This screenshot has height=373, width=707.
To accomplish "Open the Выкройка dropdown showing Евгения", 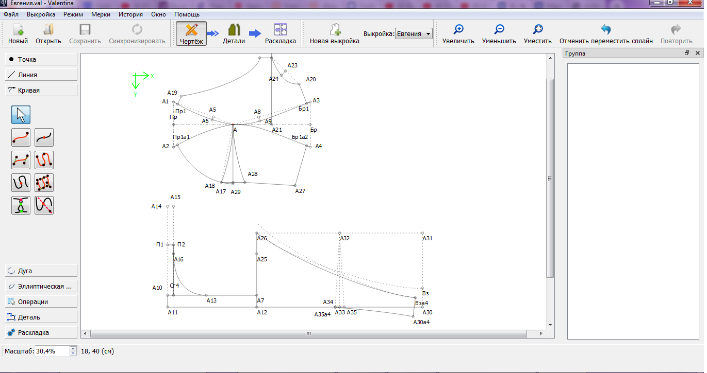I will pos(414,34).
